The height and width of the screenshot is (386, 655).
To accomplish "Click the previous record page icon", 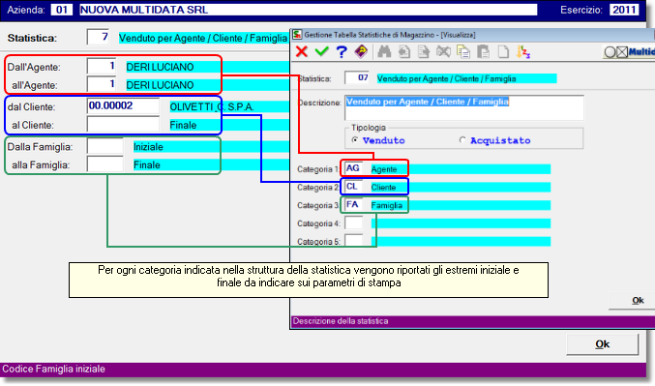I will [x=404, y=52].
